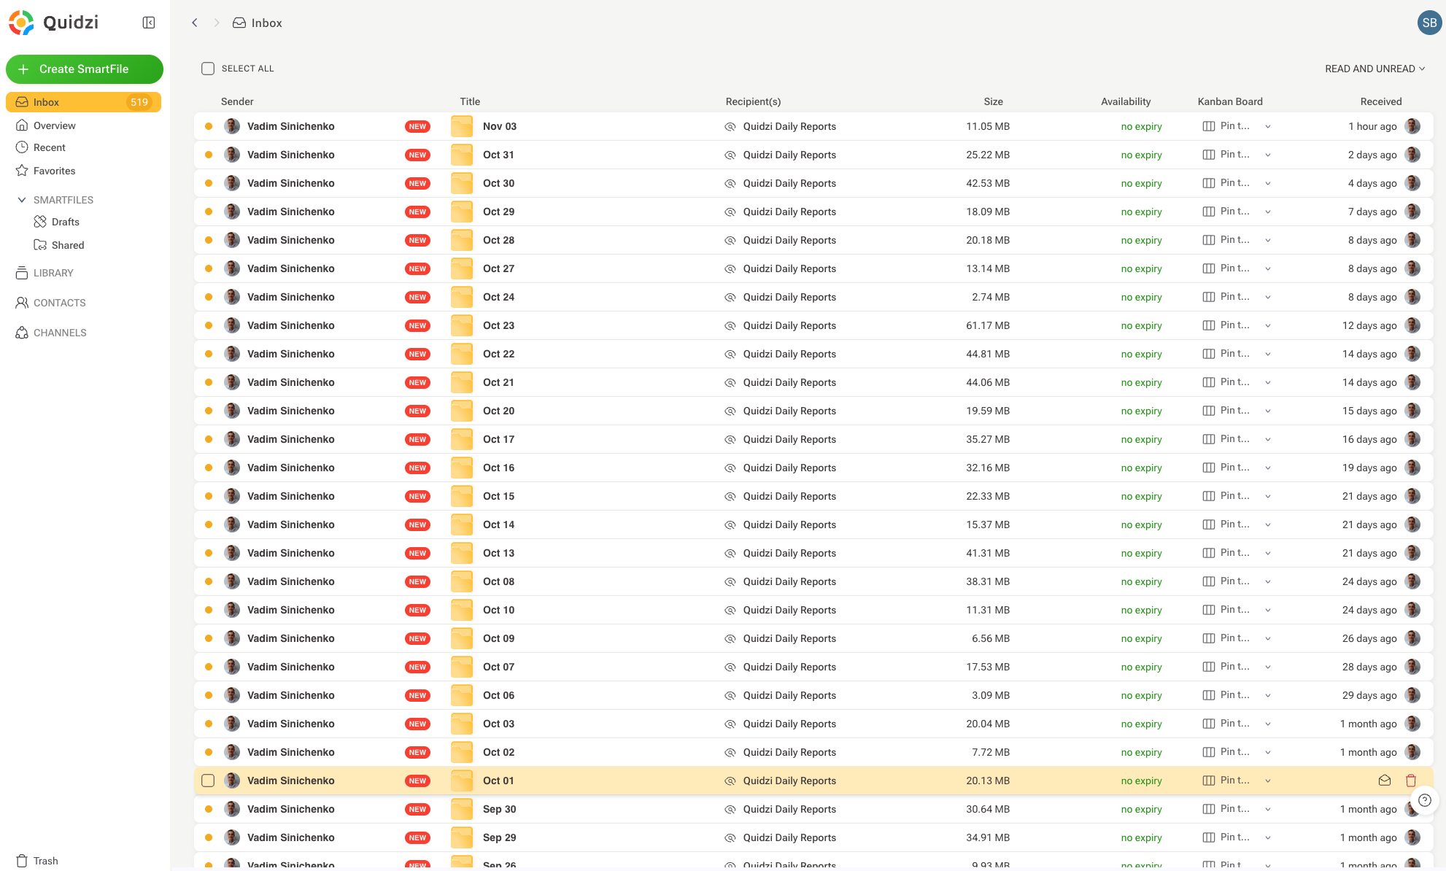Expand Pin to dropdown for Nov 03
Screen dimensions: 1446x871
click(1268, 126)
